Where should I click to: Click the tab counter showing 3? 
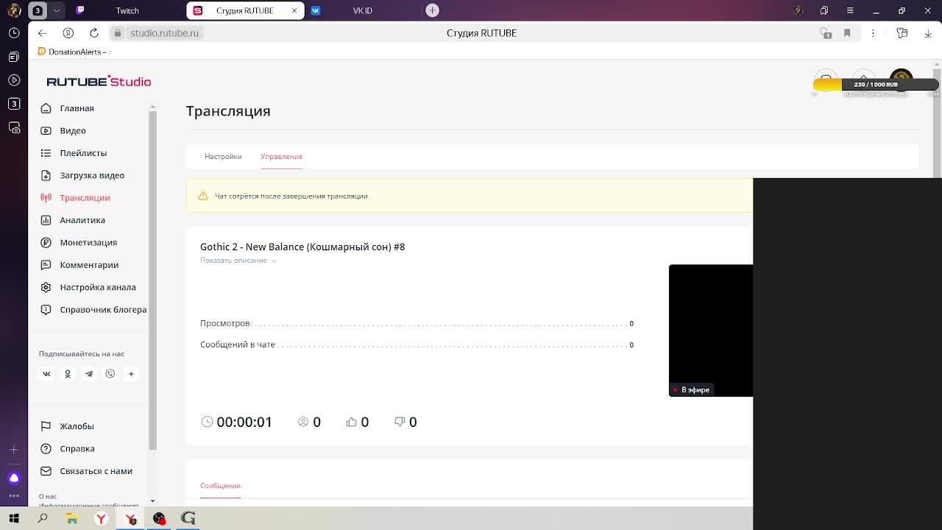pyautogui.click(x=38, y=10)
